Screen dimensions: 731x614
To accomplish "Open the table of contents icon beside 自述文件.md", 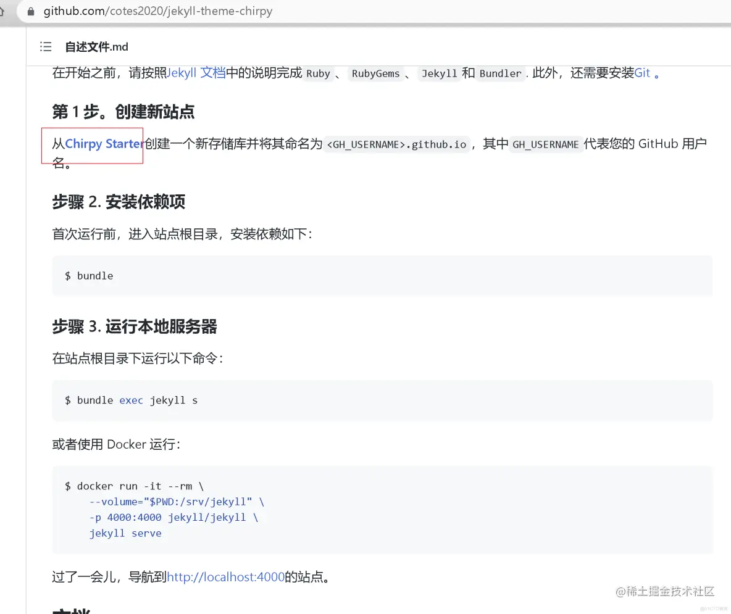I will click(x=45, y=46).
